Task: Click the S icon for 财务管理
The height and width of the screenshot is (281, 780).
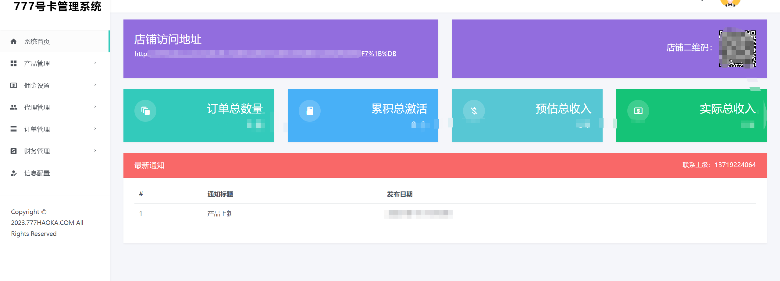Action: (13, 151)
